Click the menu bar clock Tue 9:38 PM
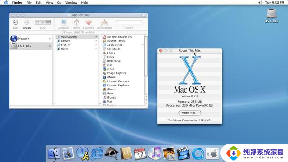This screenshot has height=162, width=288. point(274,3)
